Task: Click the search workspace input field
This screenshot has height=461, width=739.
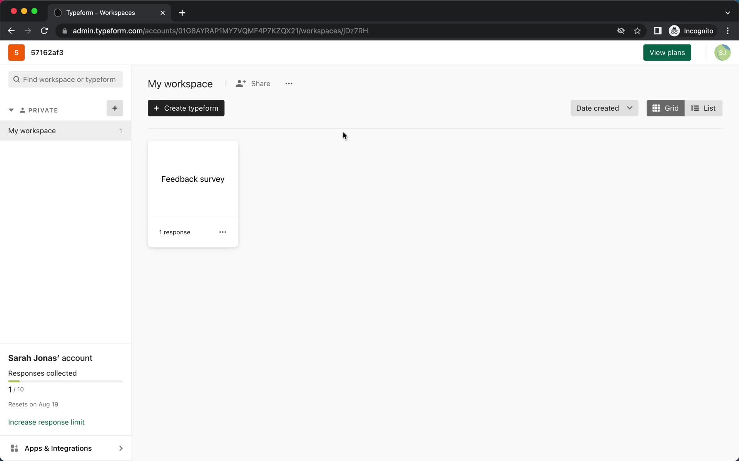Action: click(65, 79)
